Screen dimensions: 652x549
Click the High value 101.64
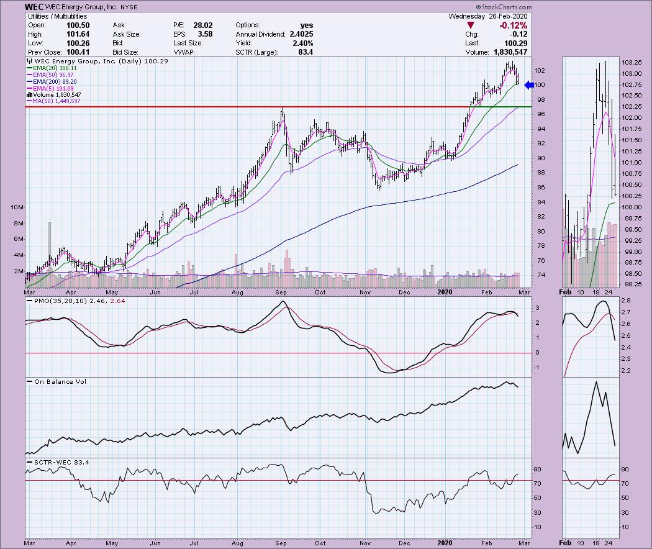[x=78, y=34]
